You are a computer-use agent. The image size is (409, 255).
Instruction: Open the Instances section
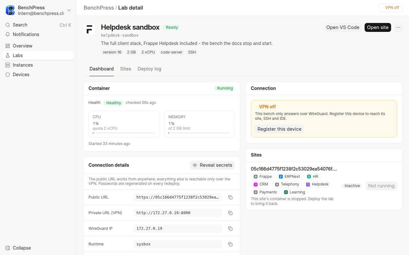38,65
